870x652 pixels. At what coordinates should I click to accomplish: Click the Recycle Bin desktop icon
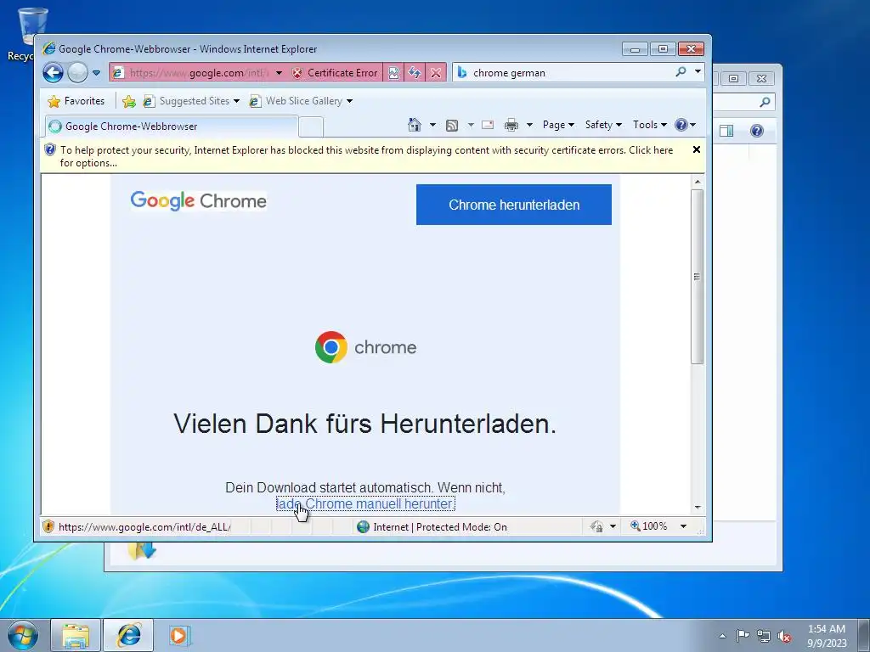[x=26, y=34]
